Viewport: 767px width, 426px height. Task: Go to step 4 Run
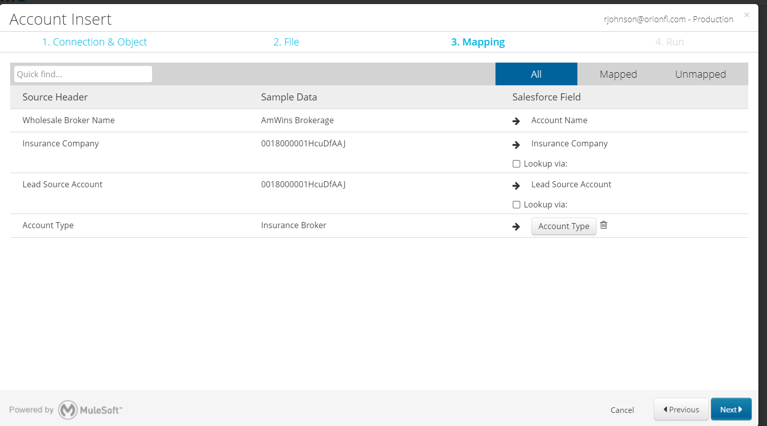(669, 42)
